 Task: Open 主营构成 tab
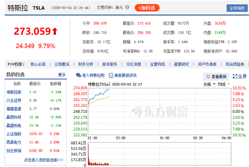158,64
